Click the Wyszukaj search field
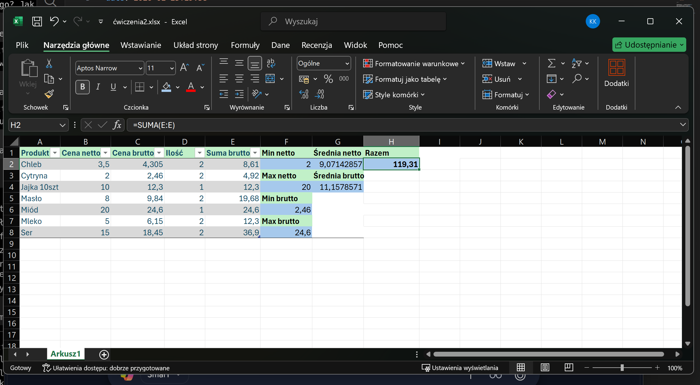The width and height of the screenshot is (700, 385). point(353,22)
